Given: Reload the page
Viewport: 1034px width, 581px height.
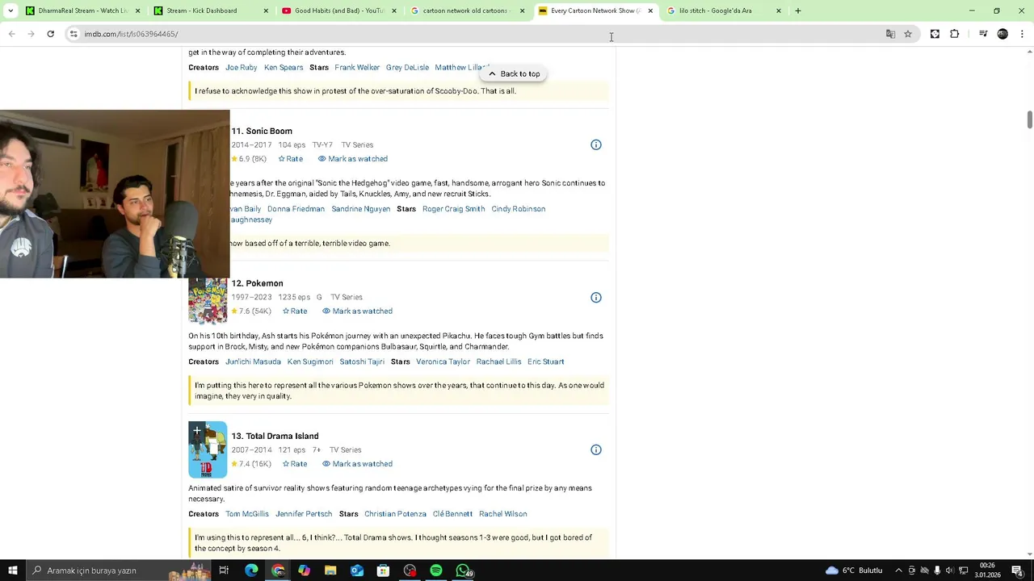Looking at the screenshot, I should pyautogui.click(x=50, y=34).
